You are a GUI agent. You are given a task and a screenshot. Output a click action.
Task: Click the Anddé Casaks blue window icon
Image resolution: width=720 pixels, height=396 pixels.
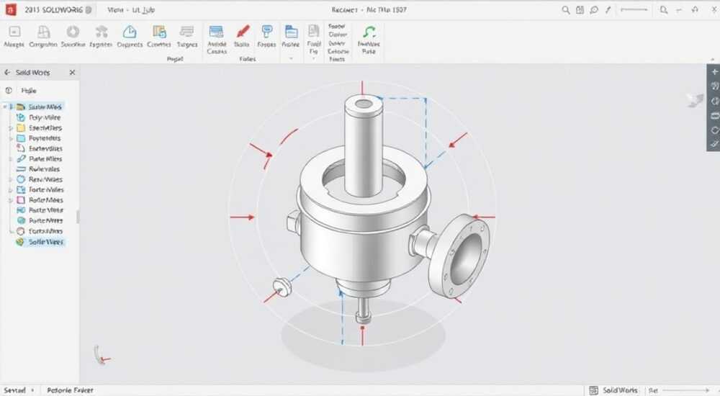coord(216,32)
